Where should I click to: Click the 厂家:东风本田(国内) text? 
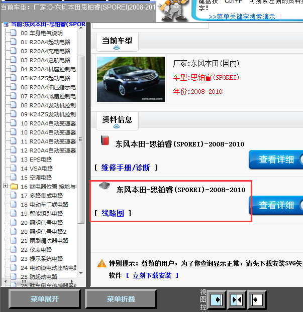[x=206, y=63]
